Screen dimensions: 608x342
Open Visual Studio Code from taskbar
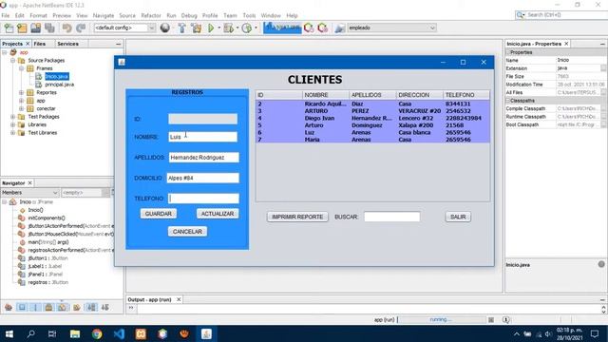tap(119, 333)
